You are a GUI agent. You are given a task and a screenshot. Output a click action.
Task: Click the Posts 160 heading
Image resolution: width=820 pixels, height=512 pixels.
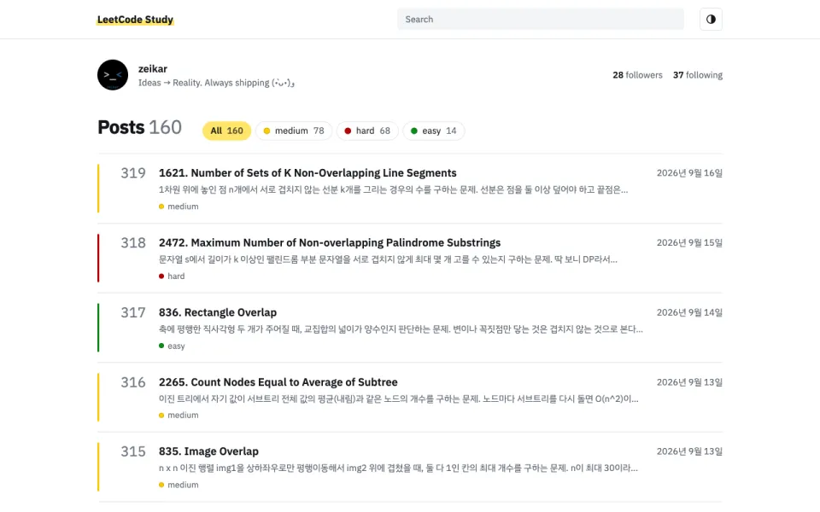pos(139,127)
